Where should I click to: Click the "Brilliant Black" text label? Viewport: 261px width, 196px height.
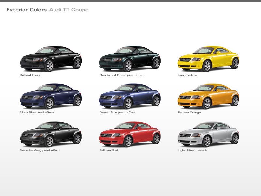(30, 75)
